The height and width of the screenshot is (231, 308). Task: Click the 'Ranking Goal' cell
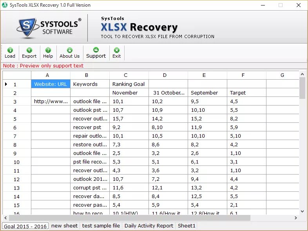[129, 84]
